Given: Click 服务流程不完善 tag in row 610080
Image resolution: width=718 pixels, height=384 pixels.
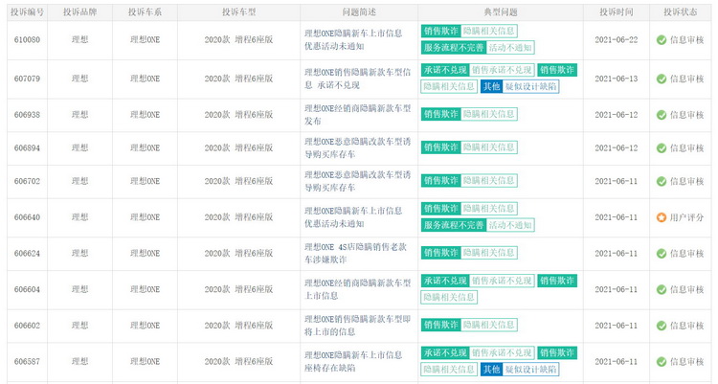Looking at the screenshot, I should click(x=454, y=47).
